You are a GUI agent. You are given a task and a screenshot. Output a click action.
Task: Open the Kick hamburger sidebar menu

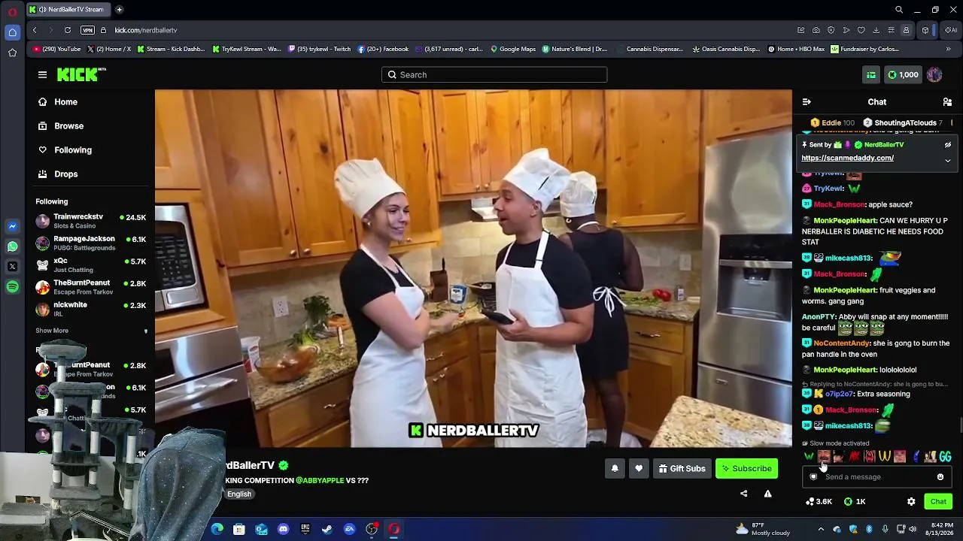coord(42,74)
